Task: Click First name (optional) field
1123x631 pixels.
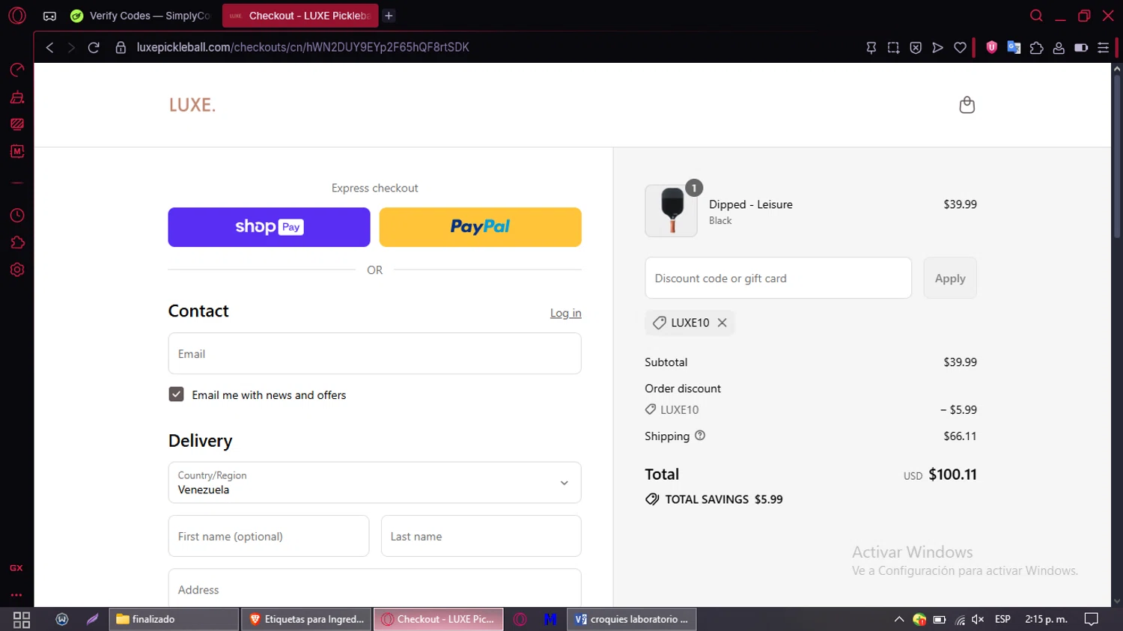Action: click(269, 536)
